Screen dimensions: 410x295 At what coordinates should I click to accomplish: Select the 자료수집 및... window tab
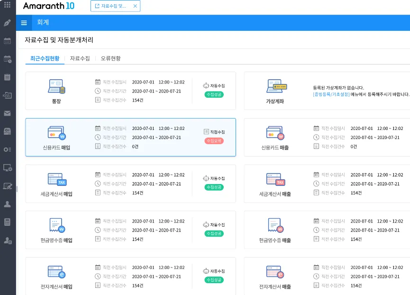(115, 6)
